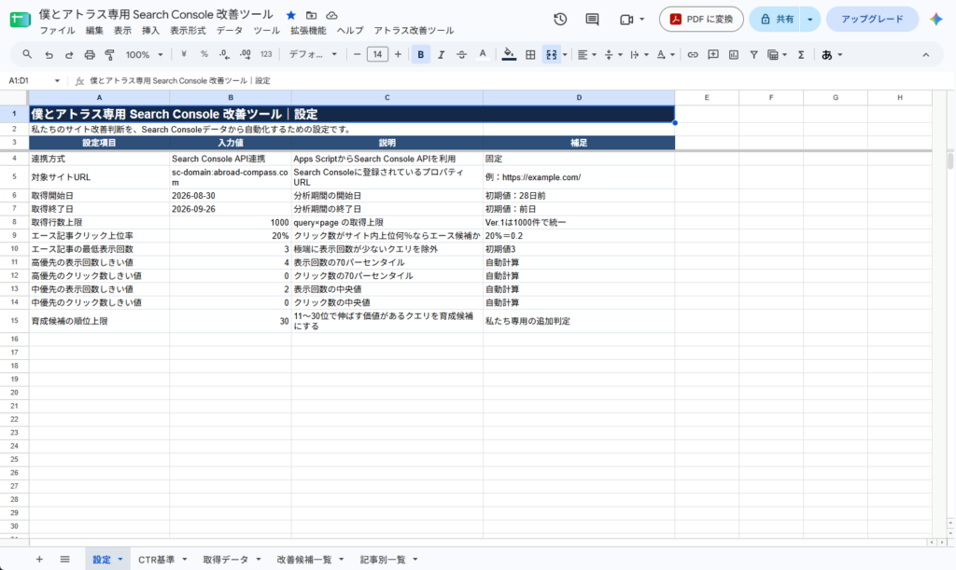Apply yen currency format
This screenshot has height=570, width=956.
(x=184, y=54)
